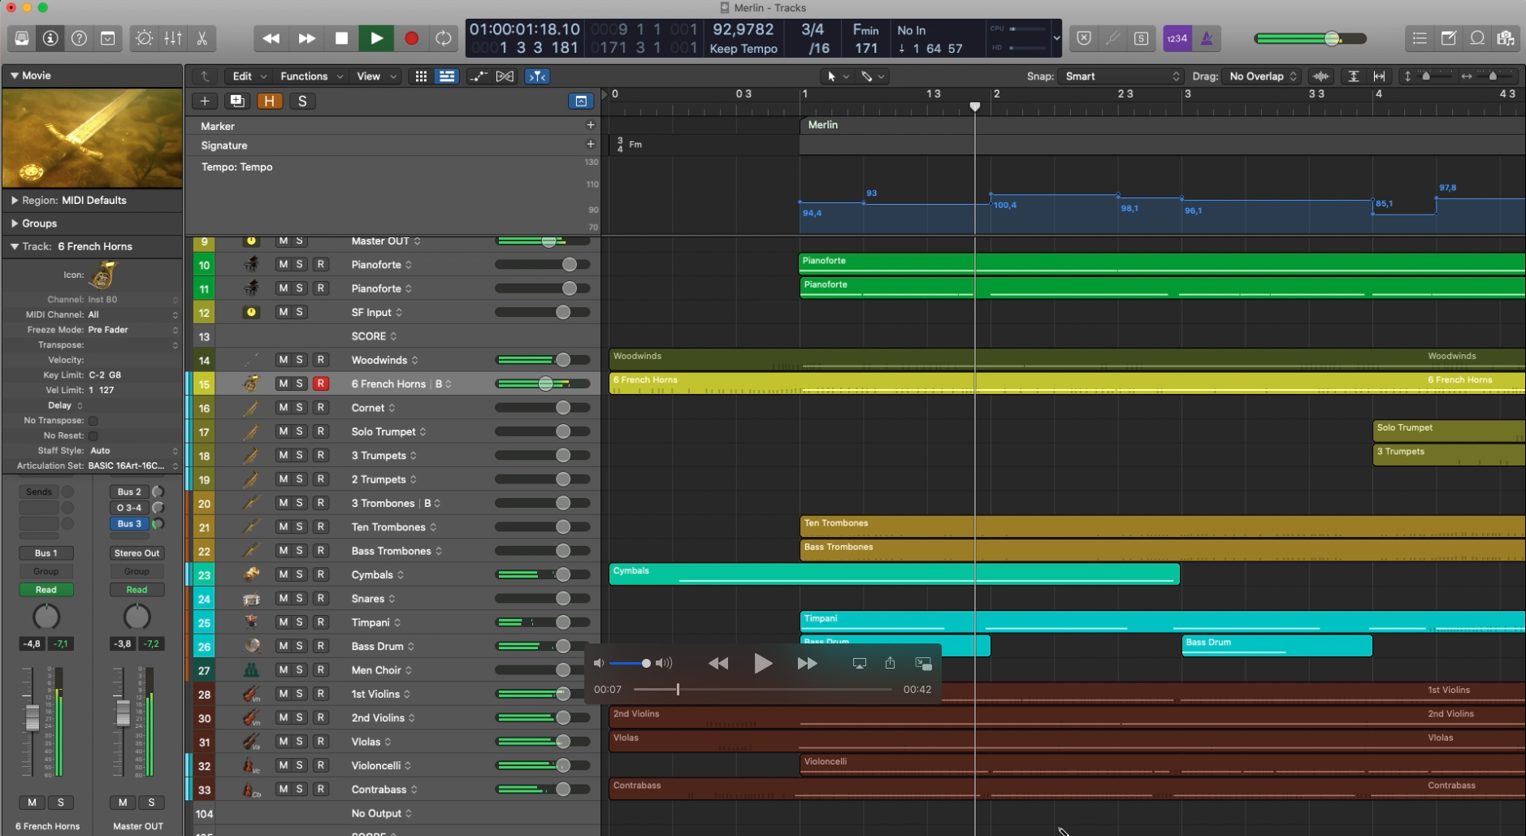Screen dimensions: 1526x836
Task: Toggle the global tracks blue button
Action: coord(581,101)
